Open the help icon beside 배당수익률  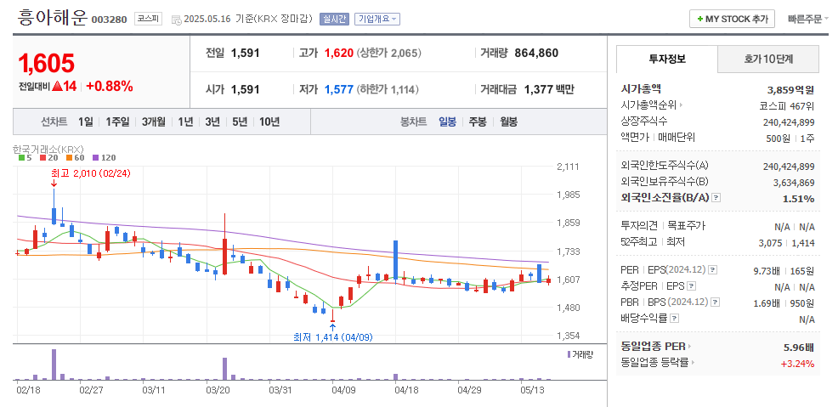click(675, 319)
